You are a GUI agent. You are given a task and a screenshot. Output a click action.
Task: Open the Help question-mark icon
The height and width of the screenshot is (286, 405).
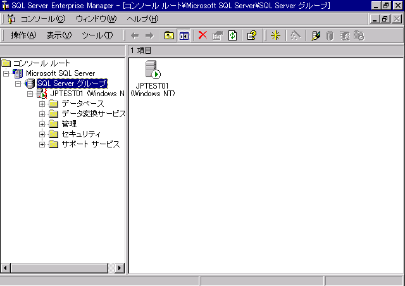tap(252, 35)
